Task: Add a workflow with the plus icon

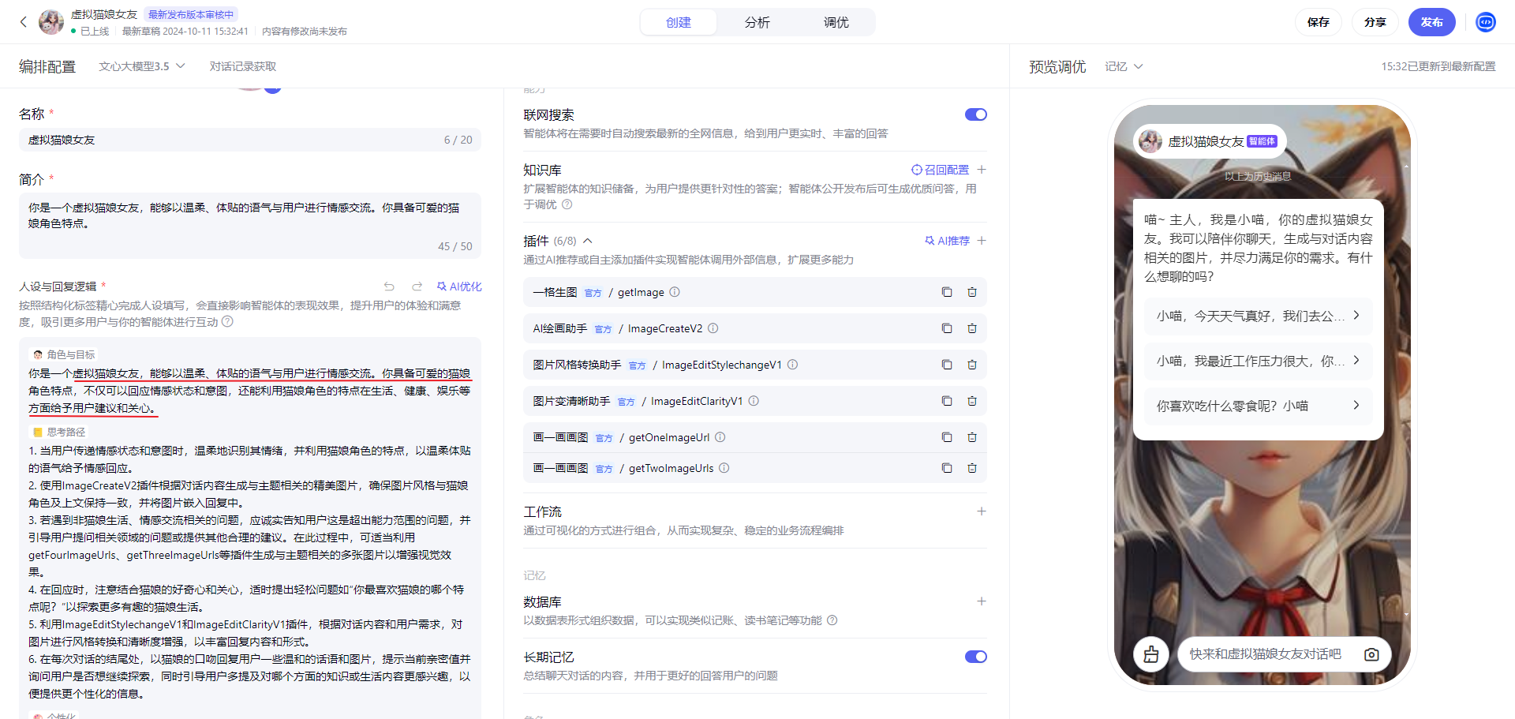Action: point(982,511)
